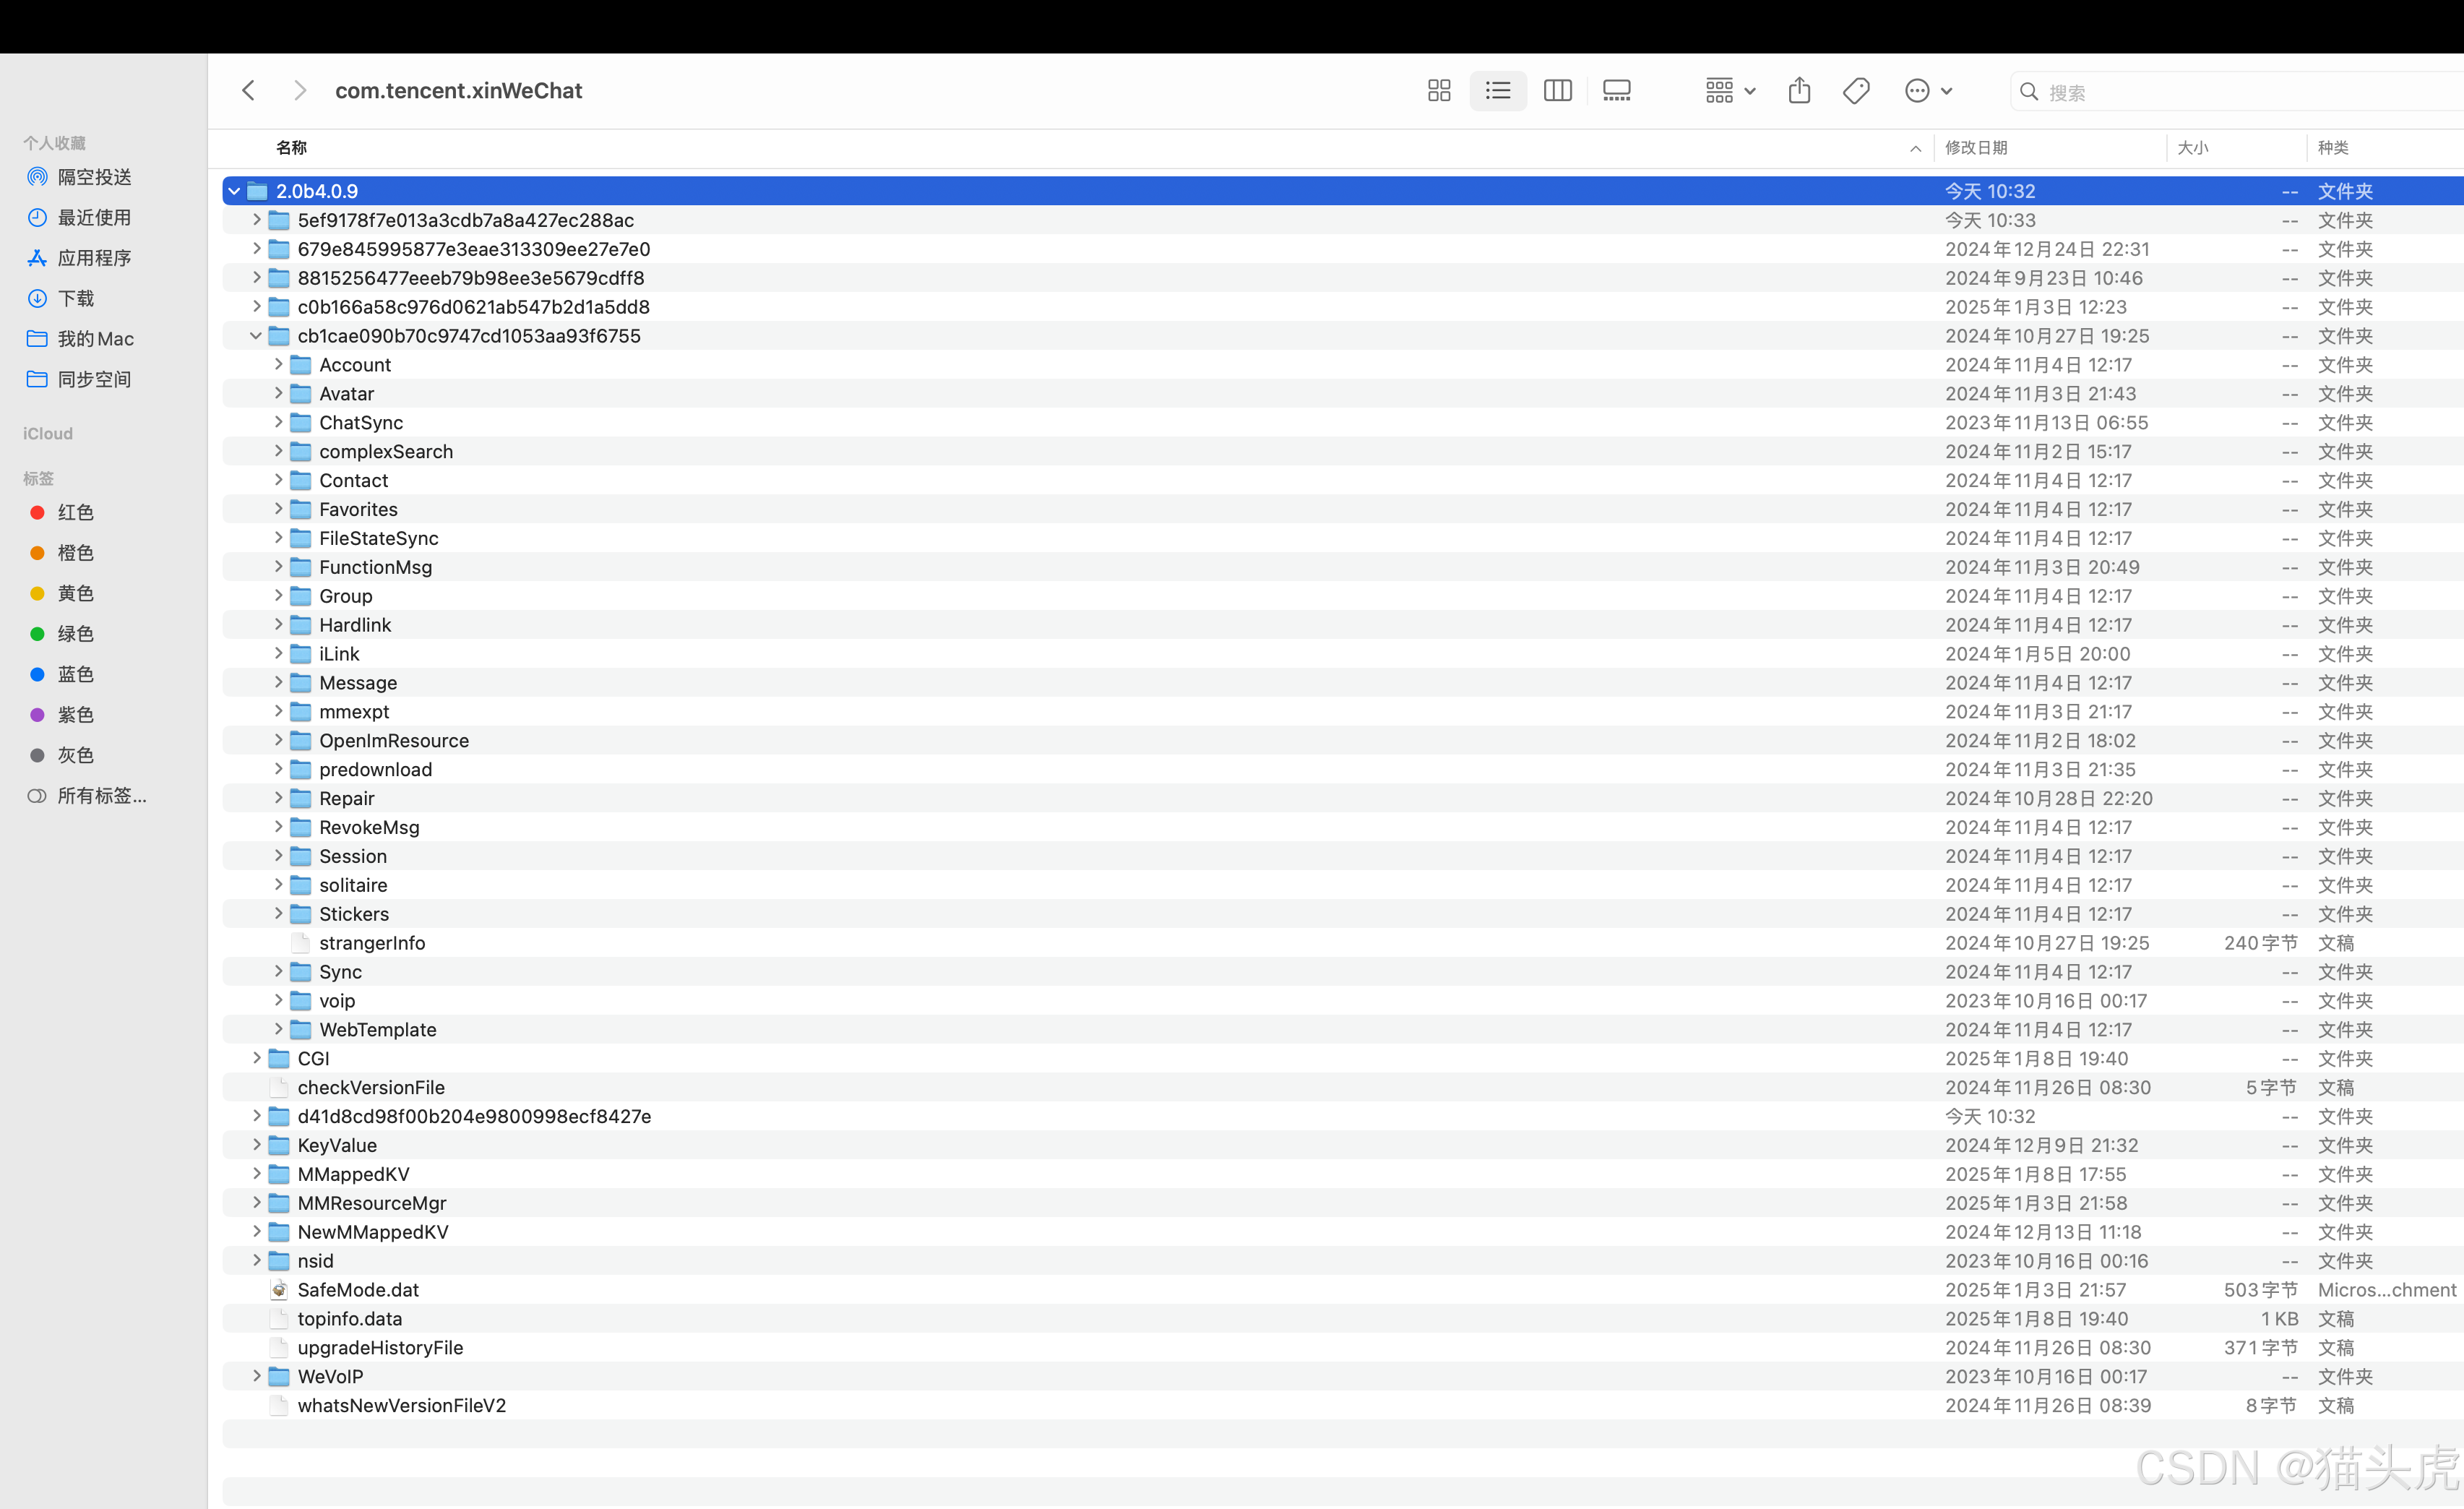2464x1509 pixels.
Task: Open AirDrop (隔空投送) in sidebar
Action: [94, 177]
